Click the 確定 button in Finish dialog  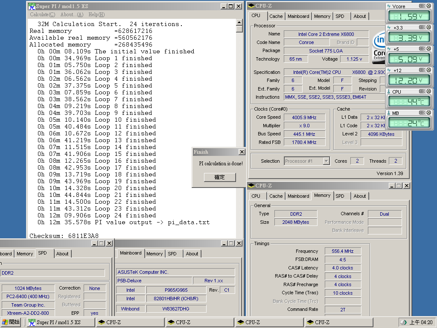pyautogui.click(x=220, y=177)
